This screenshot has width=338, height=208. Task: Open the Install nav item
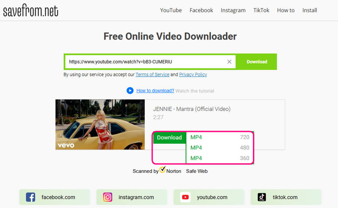tap(310, 10)
